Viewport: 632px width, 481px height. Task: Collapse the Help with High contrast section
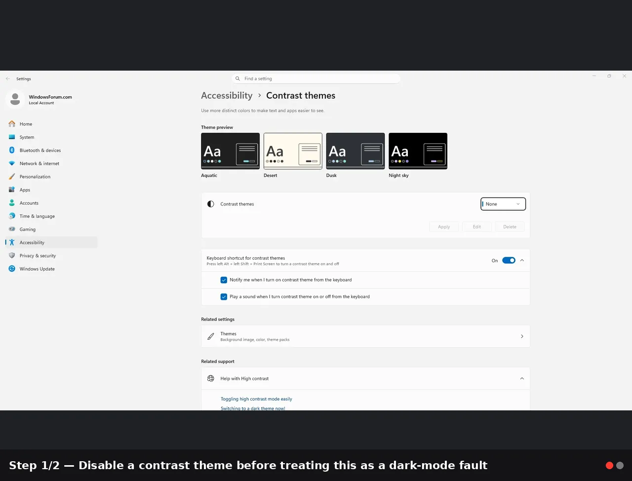522,379
